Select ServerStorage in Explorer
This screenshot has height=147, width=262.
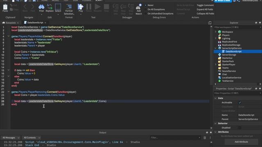pyautogui.click(x=229, y=55)
